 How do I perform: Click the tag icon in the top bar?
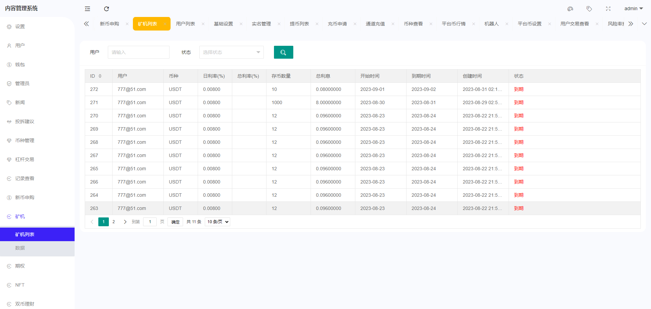[589, 9]
